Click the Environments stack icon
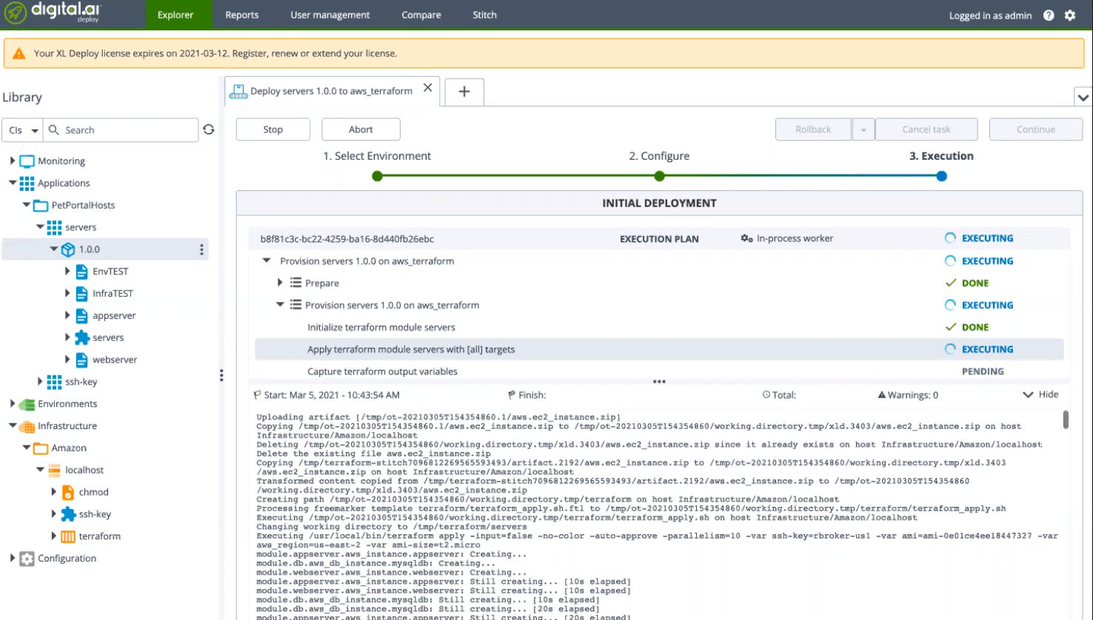Viewport: 1093px width, 620px height. [27, 404]
